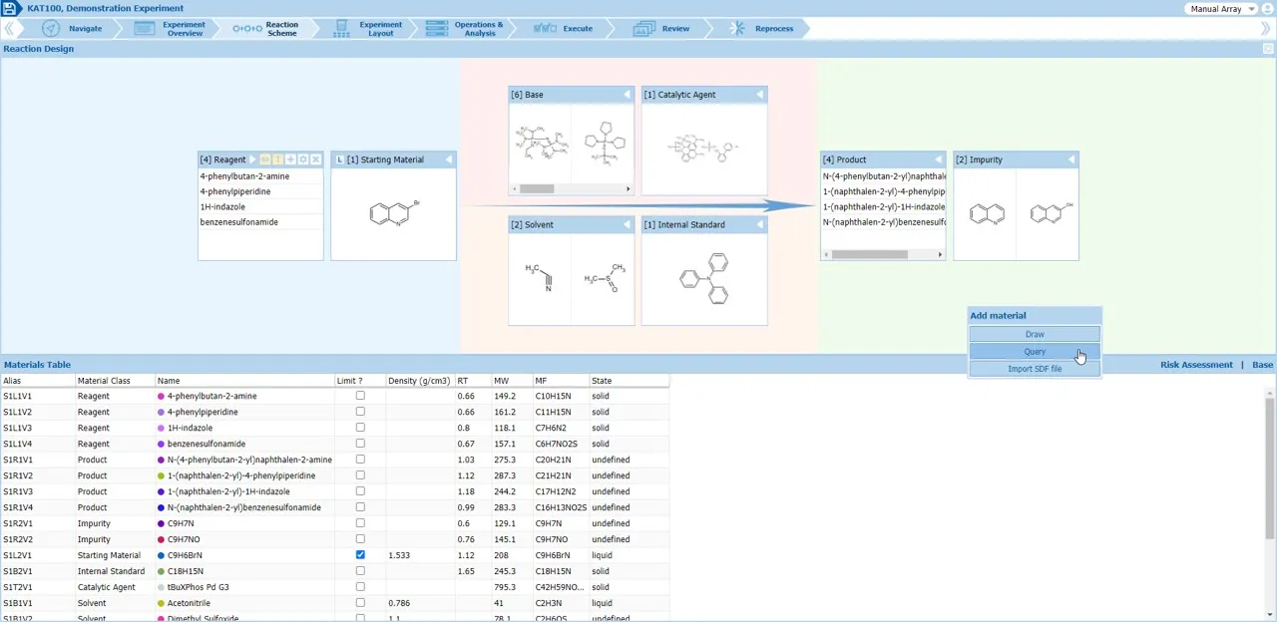1277x622 pixels.
Task: Collapse the Product panel arrow
Action: tap(939, 159)
